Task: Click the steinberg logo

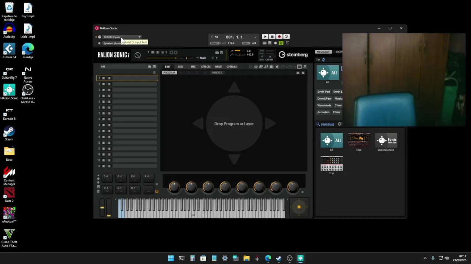Action: point(293,55)
